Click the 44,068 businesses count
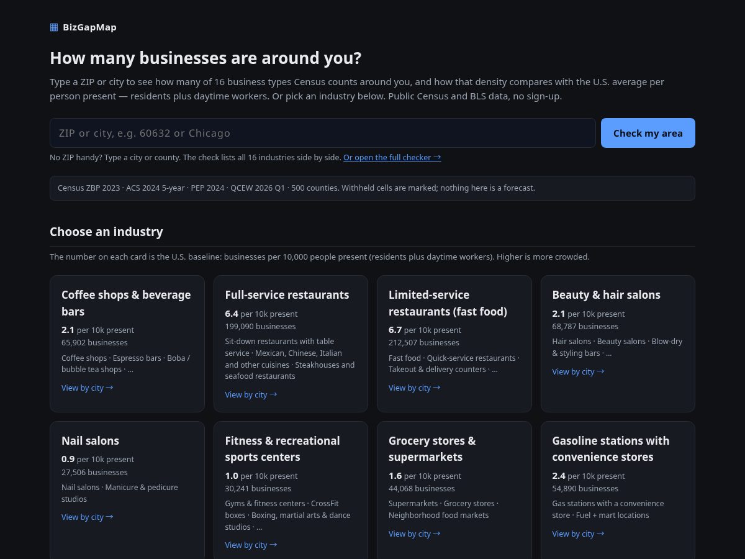The width and height of the screenshot is (745, 559). point(422,489)
